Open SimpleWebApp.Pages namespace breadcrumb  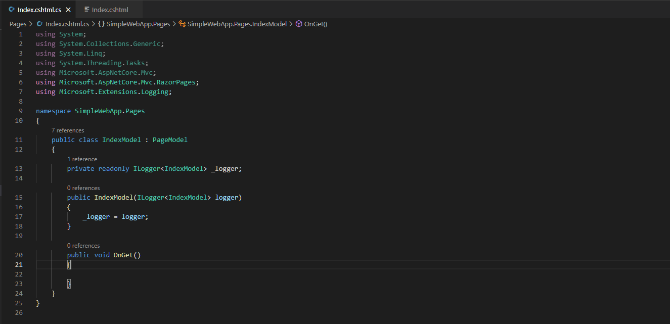point(138,24)
